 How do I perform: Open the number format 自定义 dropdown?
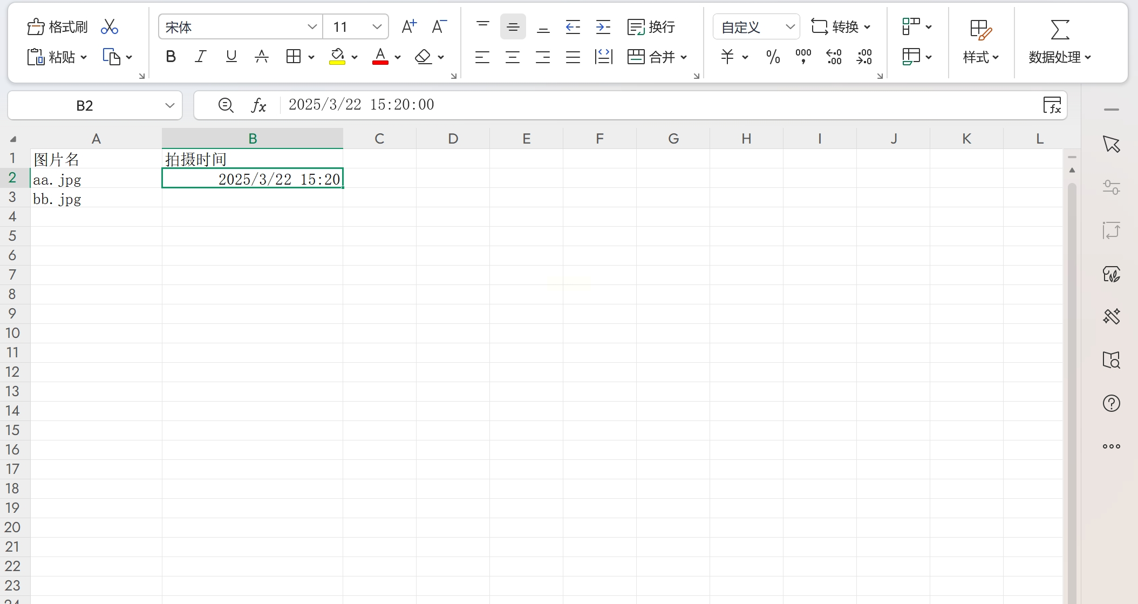point(789,27)
